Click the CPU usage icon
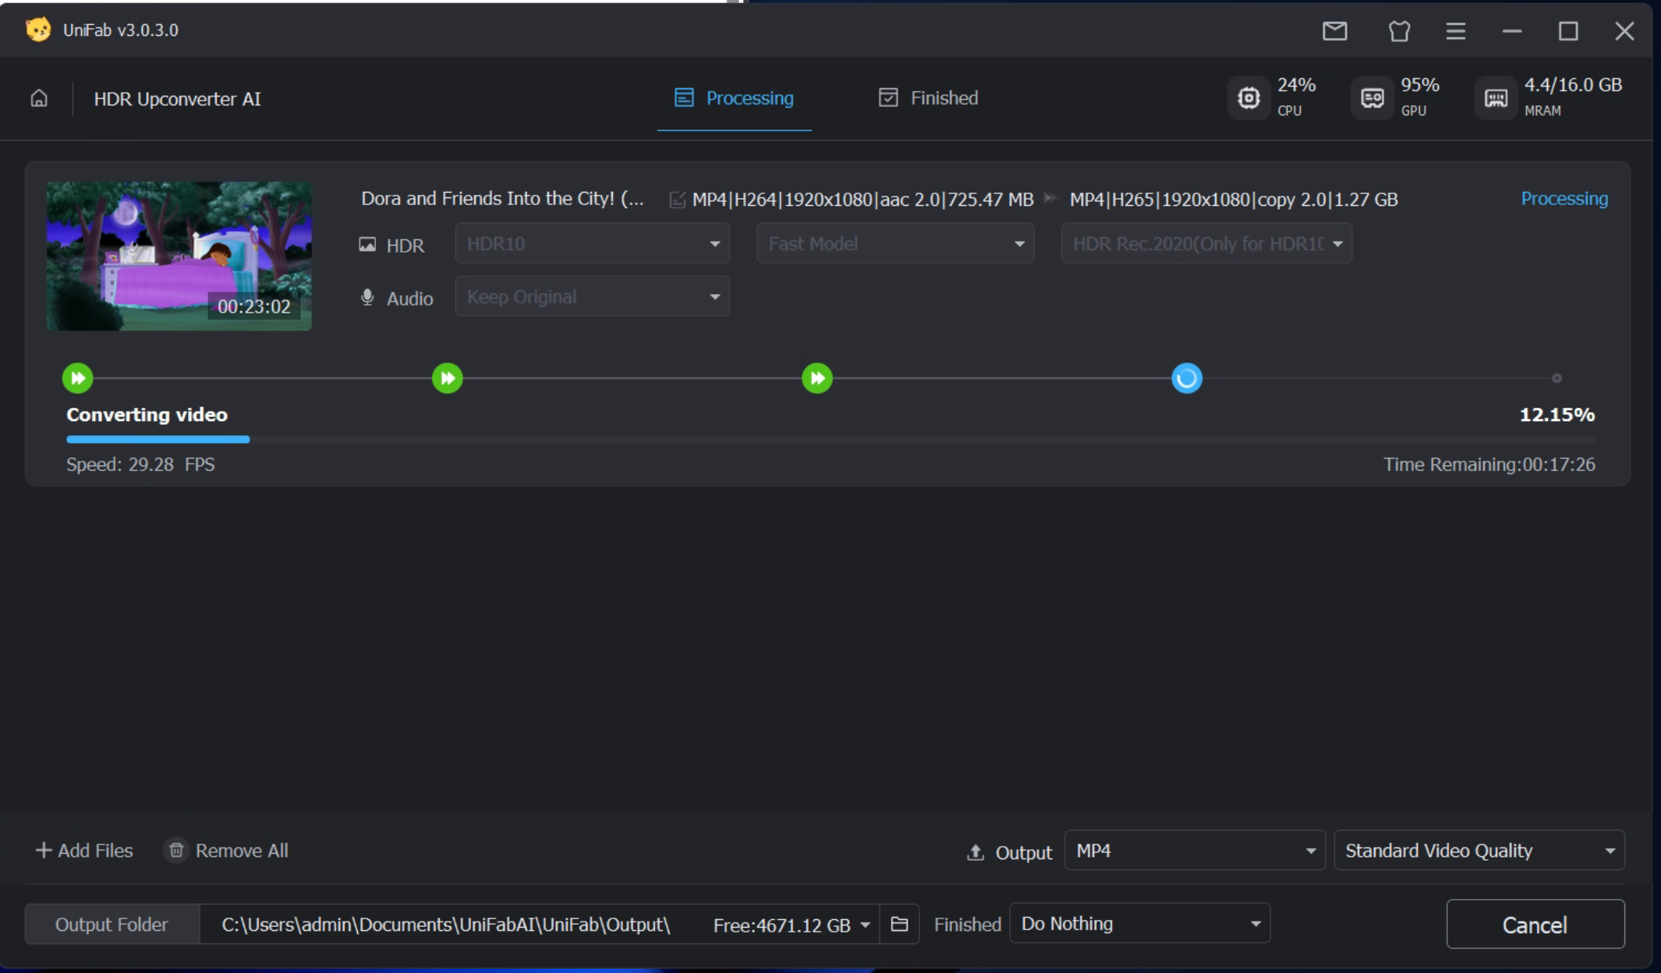The image size is (1661, 973). tap(1248, 98)
